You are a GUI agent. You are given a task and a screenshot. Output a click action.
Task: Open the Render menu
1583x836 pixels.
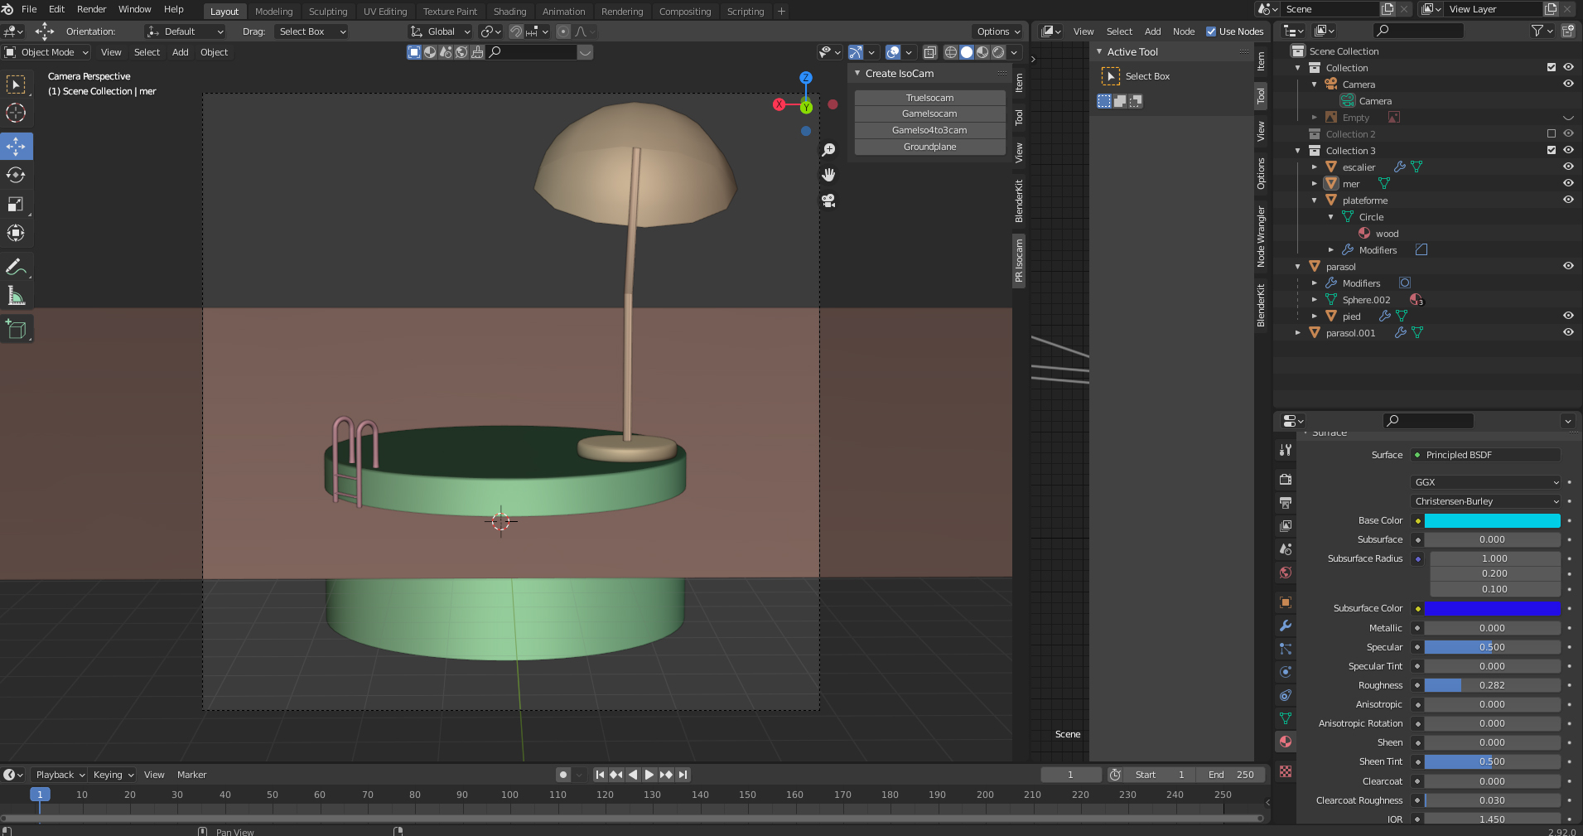click(x=91, y=9)
